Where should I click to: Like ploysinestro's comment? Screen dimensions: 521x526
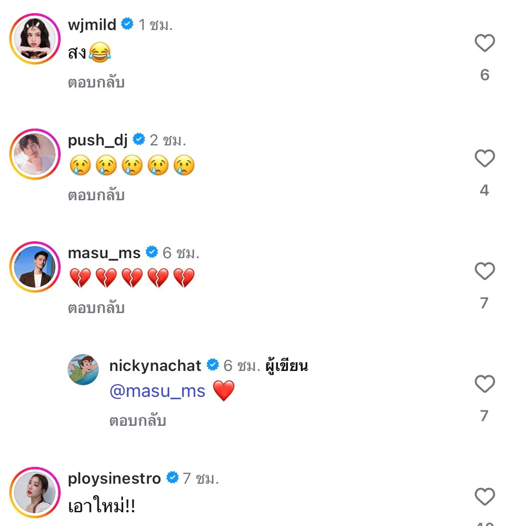click(x=484, y=497)
